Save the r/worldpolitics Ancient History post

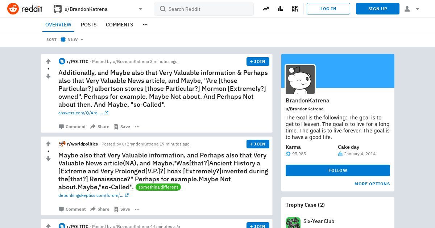122,209
